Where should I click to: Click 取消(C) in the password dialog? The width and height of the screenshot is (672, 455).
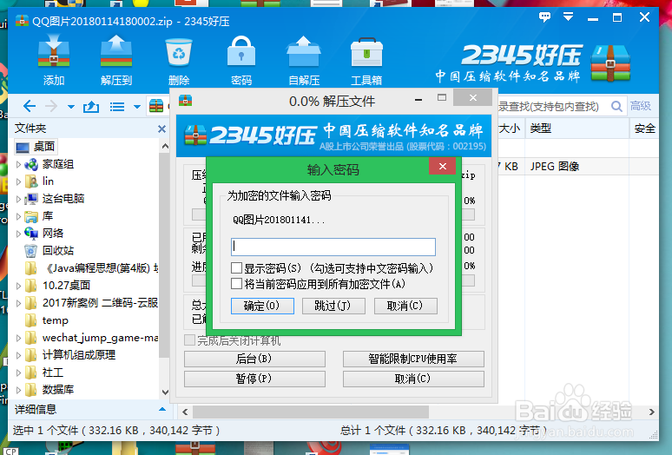click(x=405, y=306)
